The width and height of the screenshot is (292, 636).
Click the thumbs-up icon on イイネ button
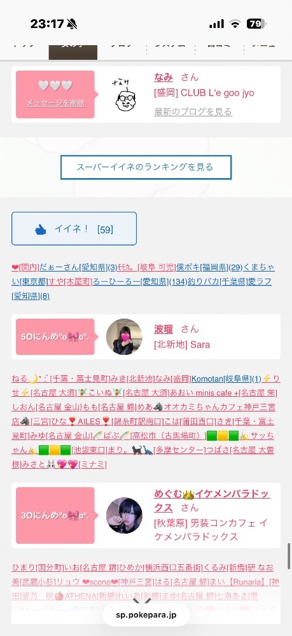[41, 230]
